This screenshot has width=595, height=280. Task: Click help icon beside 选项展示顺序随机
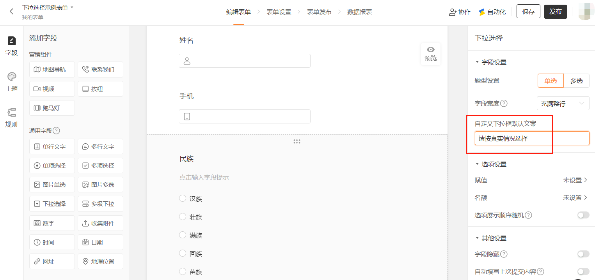528,215
